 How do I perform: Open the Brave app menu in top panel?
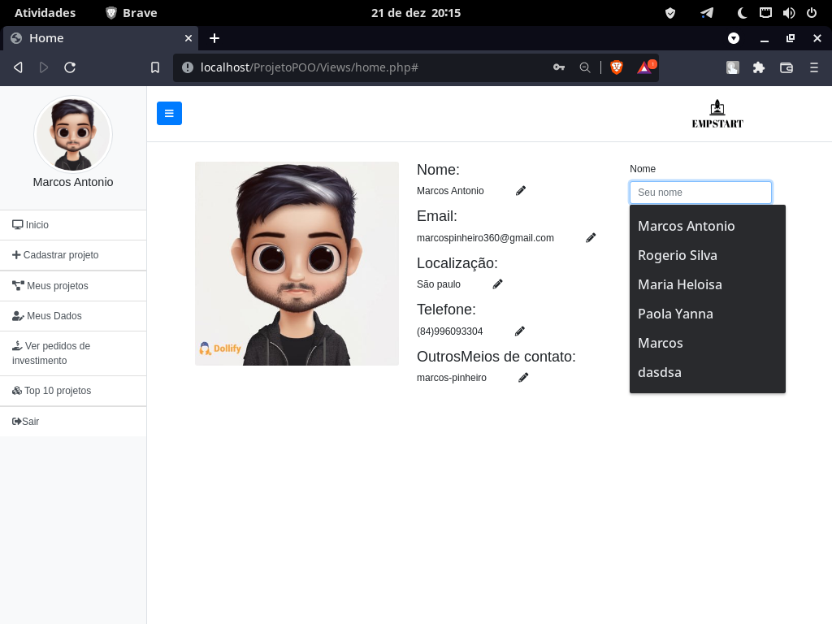click(131, 13)
